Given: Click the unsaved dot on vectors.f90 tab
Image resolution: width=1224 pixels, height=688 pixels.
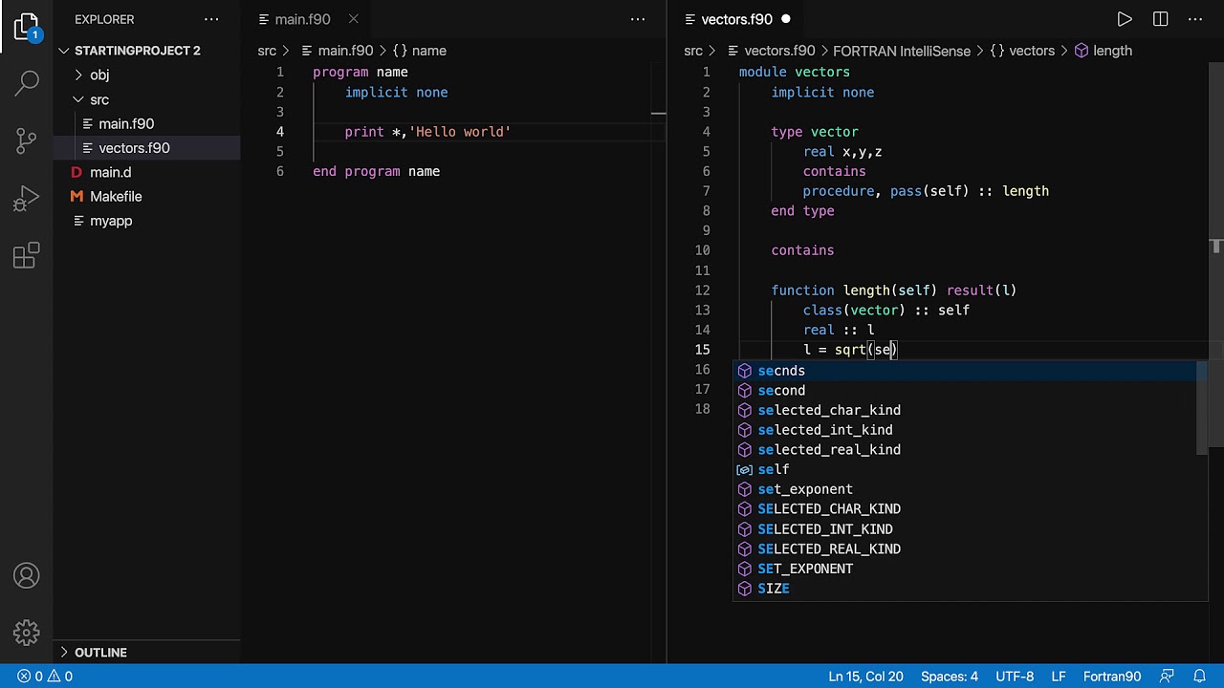Looking at the screenshot, I should (x=786, y=19).
